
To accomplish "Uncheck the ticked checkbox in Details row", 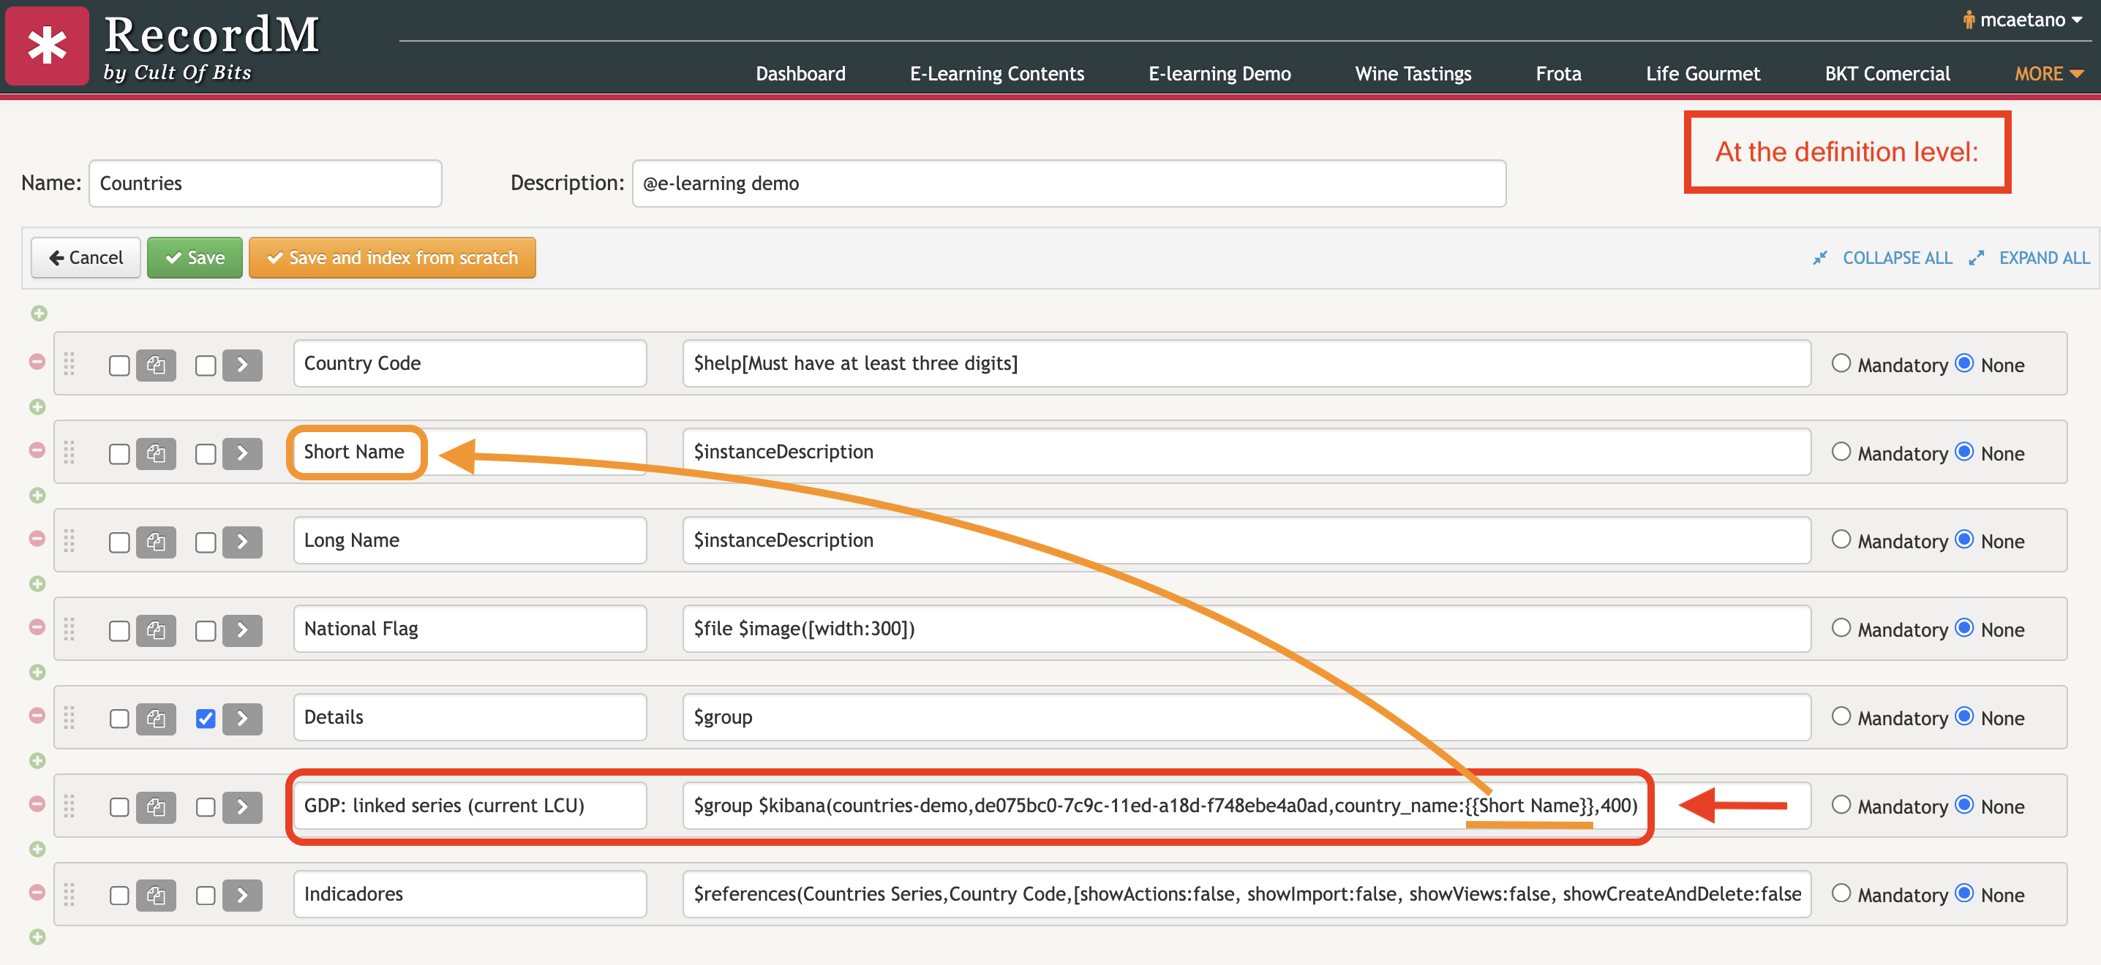I will tap(206, 718).
